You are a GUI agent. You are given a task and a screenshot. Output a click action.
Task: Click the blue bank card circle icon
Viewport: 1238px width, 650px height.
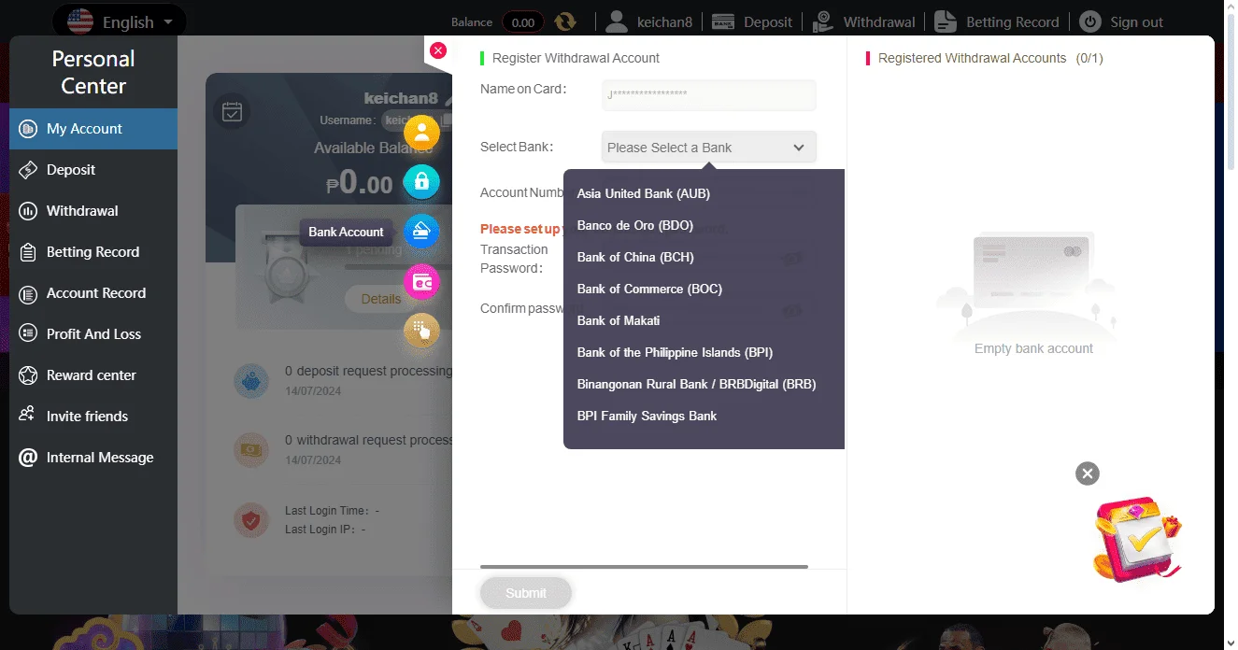(x=421, y=232)
